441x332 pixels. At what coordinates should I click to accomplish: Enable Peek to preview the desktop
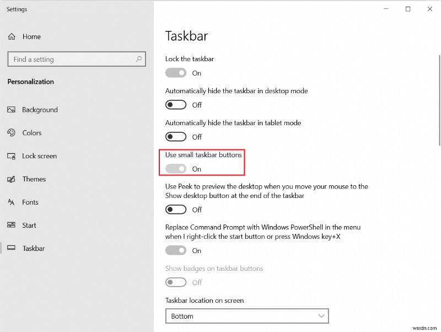tap(176, 210)
